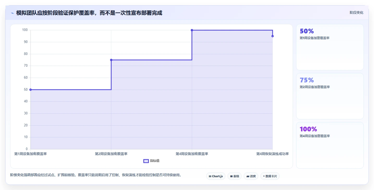Image resolution: width=374 pixels, height=190 pixels.
Task: Select the 数据卡片 tag chip
Action: click(270, 176)
